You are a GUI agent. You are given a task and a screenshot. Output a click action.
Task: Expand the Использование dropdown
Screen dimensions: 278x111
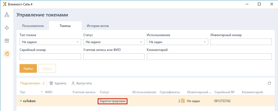[x=177, y=42]
